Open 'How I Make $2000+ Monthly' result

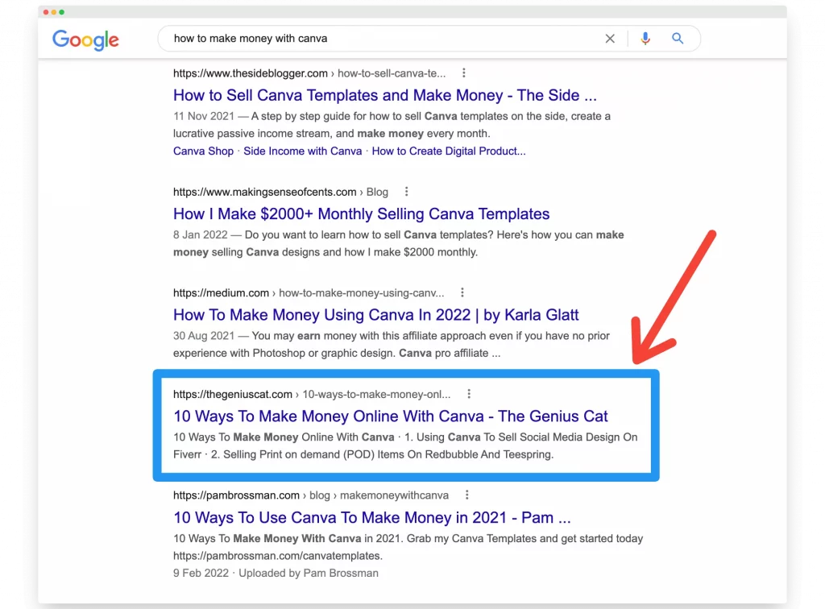[x=361, y=214]
